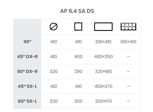The width and height of the screenshot is (153, 112).
Task: Click the 45° SX-L row label
Action: pyautogui.click(x=28, y=86)
